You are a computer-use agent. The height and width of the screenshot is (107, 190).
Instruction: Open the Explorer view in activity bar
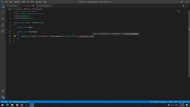(x=3, y=7)
